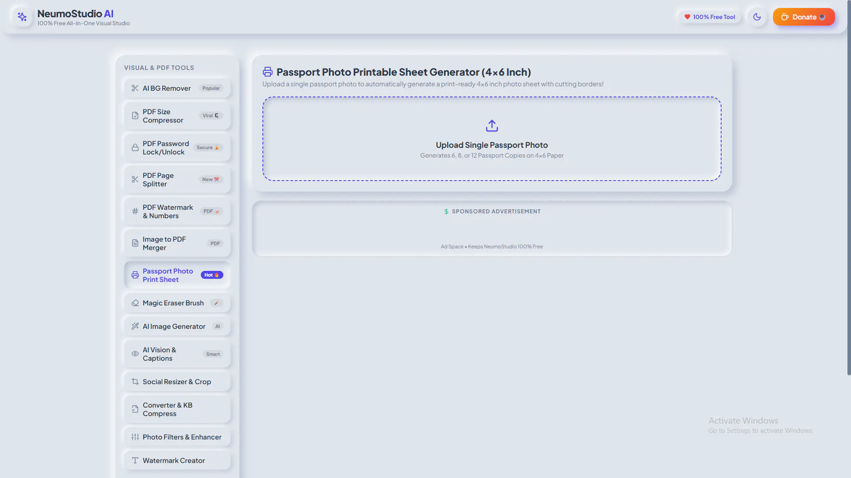Click the text T icon beside Watermark Creator
Image resolution: width=851 pixels, height=478 pixels.
click(x=135, y=460)
